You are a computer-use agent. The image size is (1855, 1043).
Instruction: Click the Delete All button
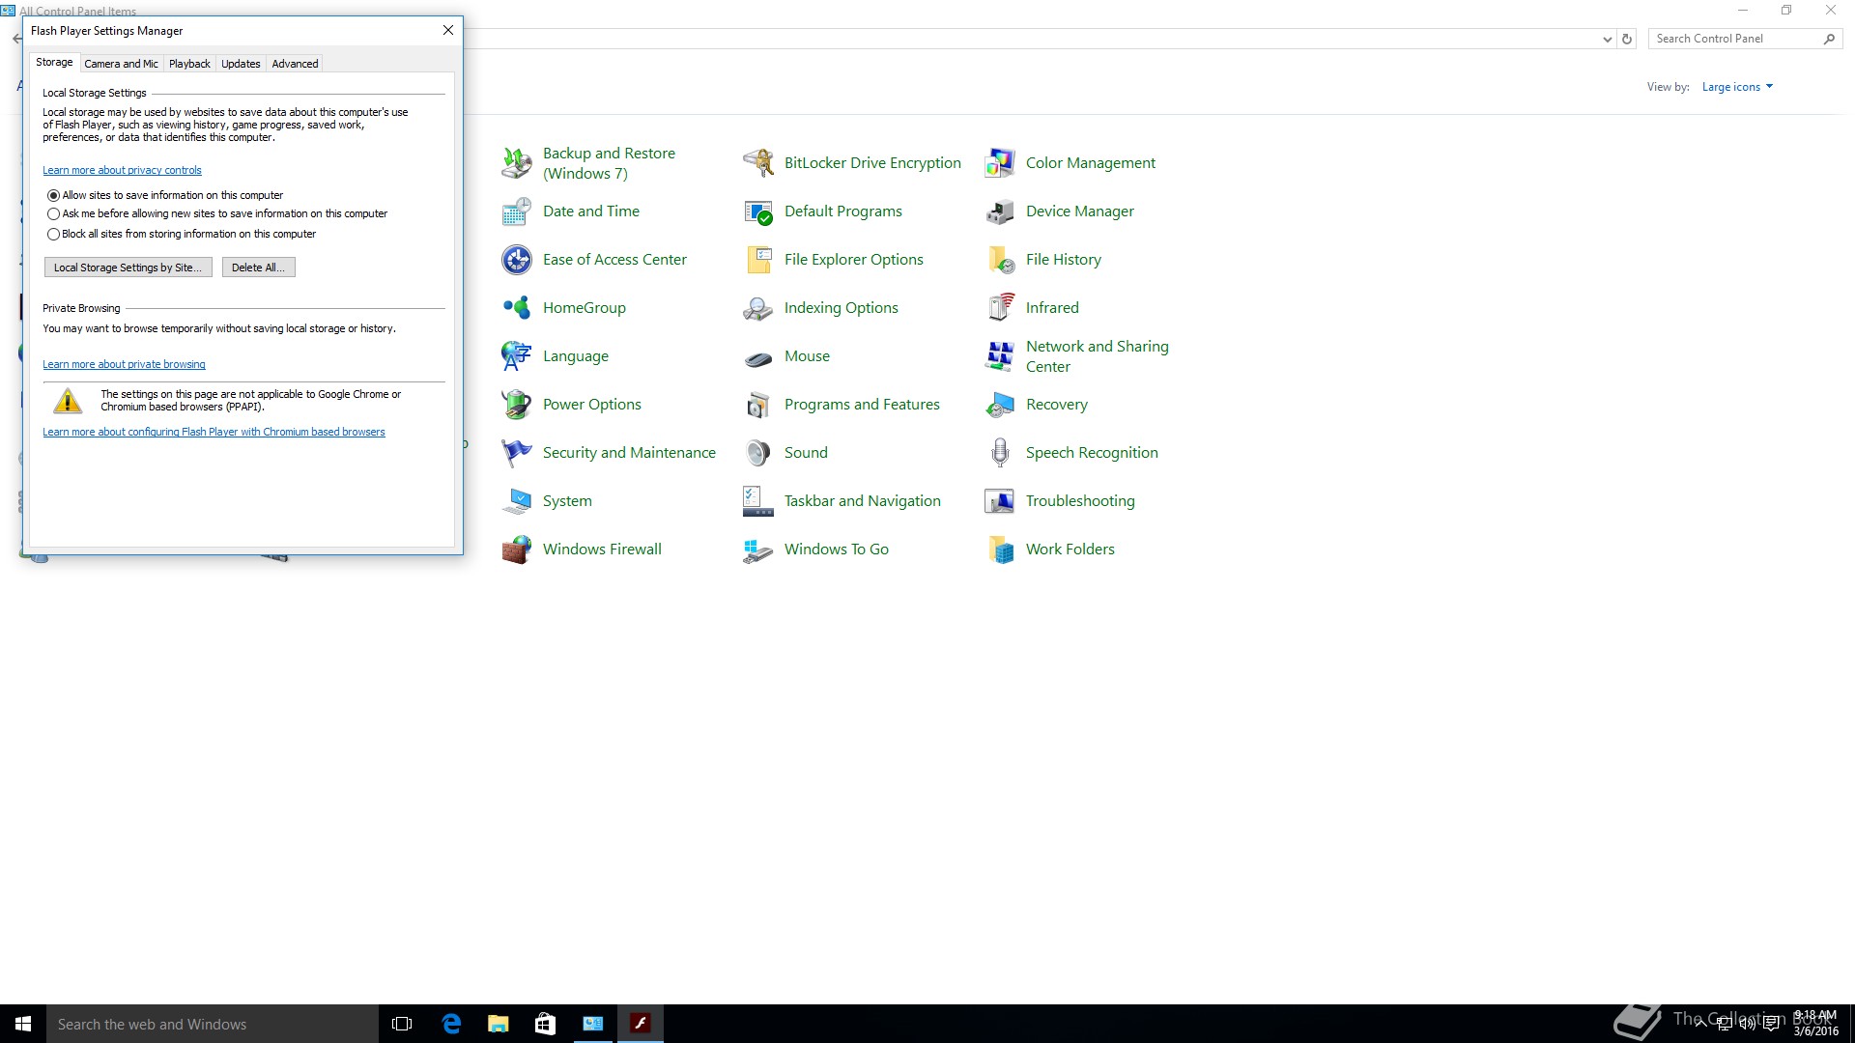coord(258,268)
